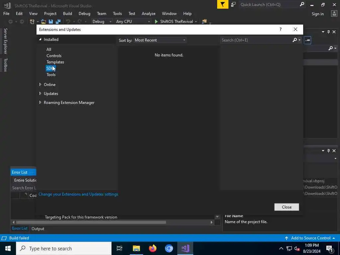This screenshot has height=255, width=340.
Task: Open Change your Extensions and Updates settings
Action: [x=78, y=194]
